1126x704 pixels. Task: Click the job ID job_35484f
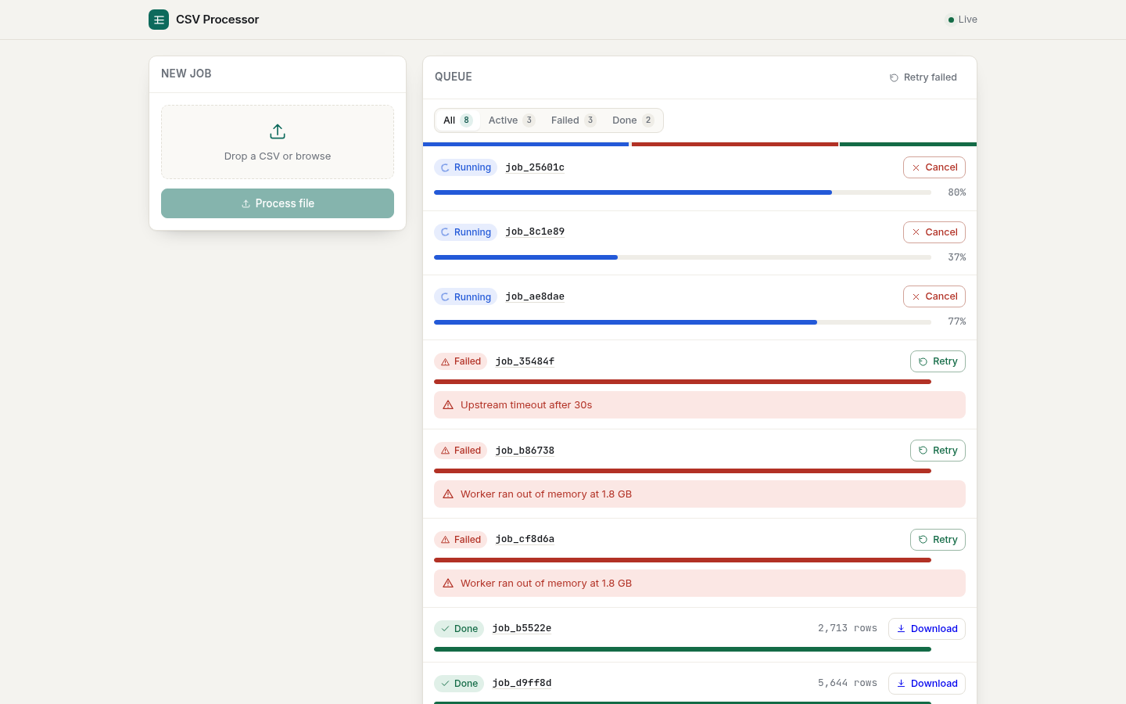click(525, 361)
